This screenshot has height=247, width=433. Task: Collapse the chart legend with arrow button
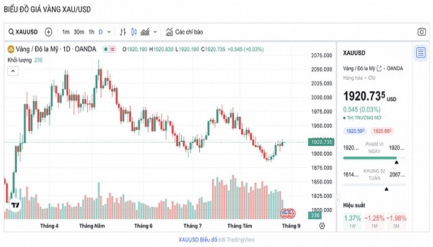point(12,71)
